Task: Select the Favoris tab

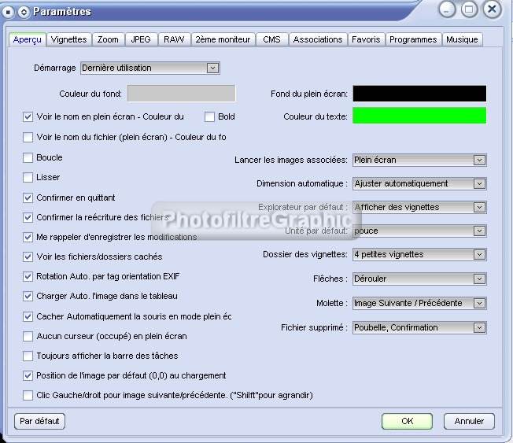Action: [x=366, y=39]
